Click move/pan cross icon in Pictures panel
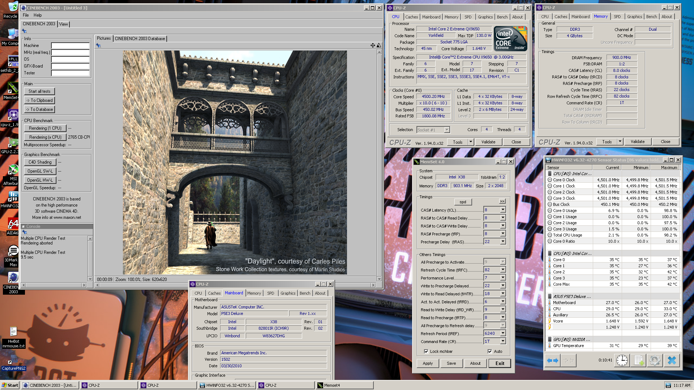Screen dimensions: 694x390 372,45
